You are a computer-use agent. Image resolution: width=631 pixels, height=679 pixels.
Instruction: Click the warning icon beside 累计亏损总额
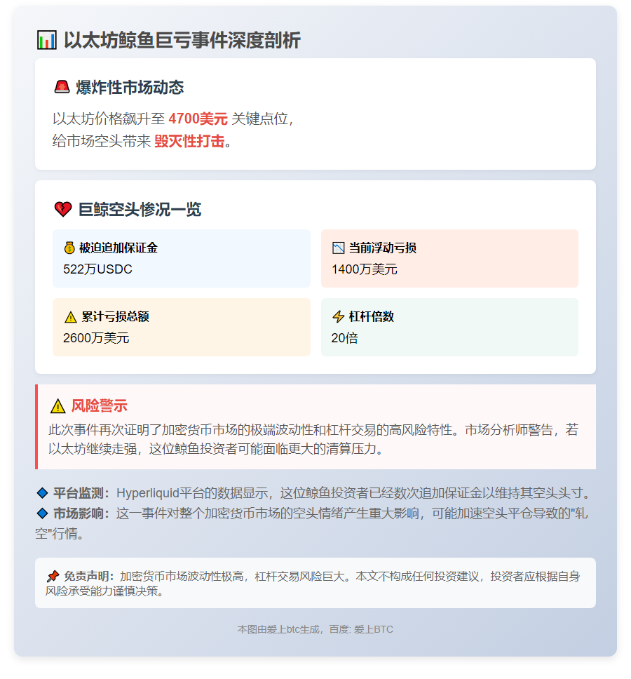pos(70,317)
